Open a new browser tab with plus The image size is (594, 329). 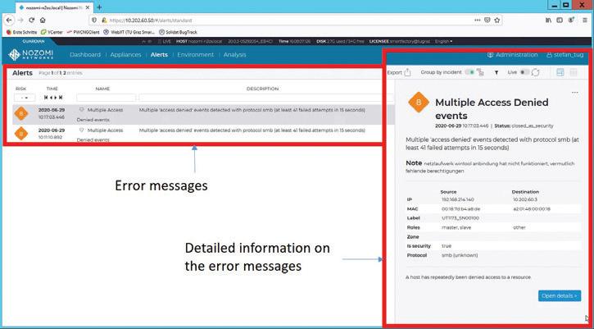pyautogui.click(x=99, y=7)
